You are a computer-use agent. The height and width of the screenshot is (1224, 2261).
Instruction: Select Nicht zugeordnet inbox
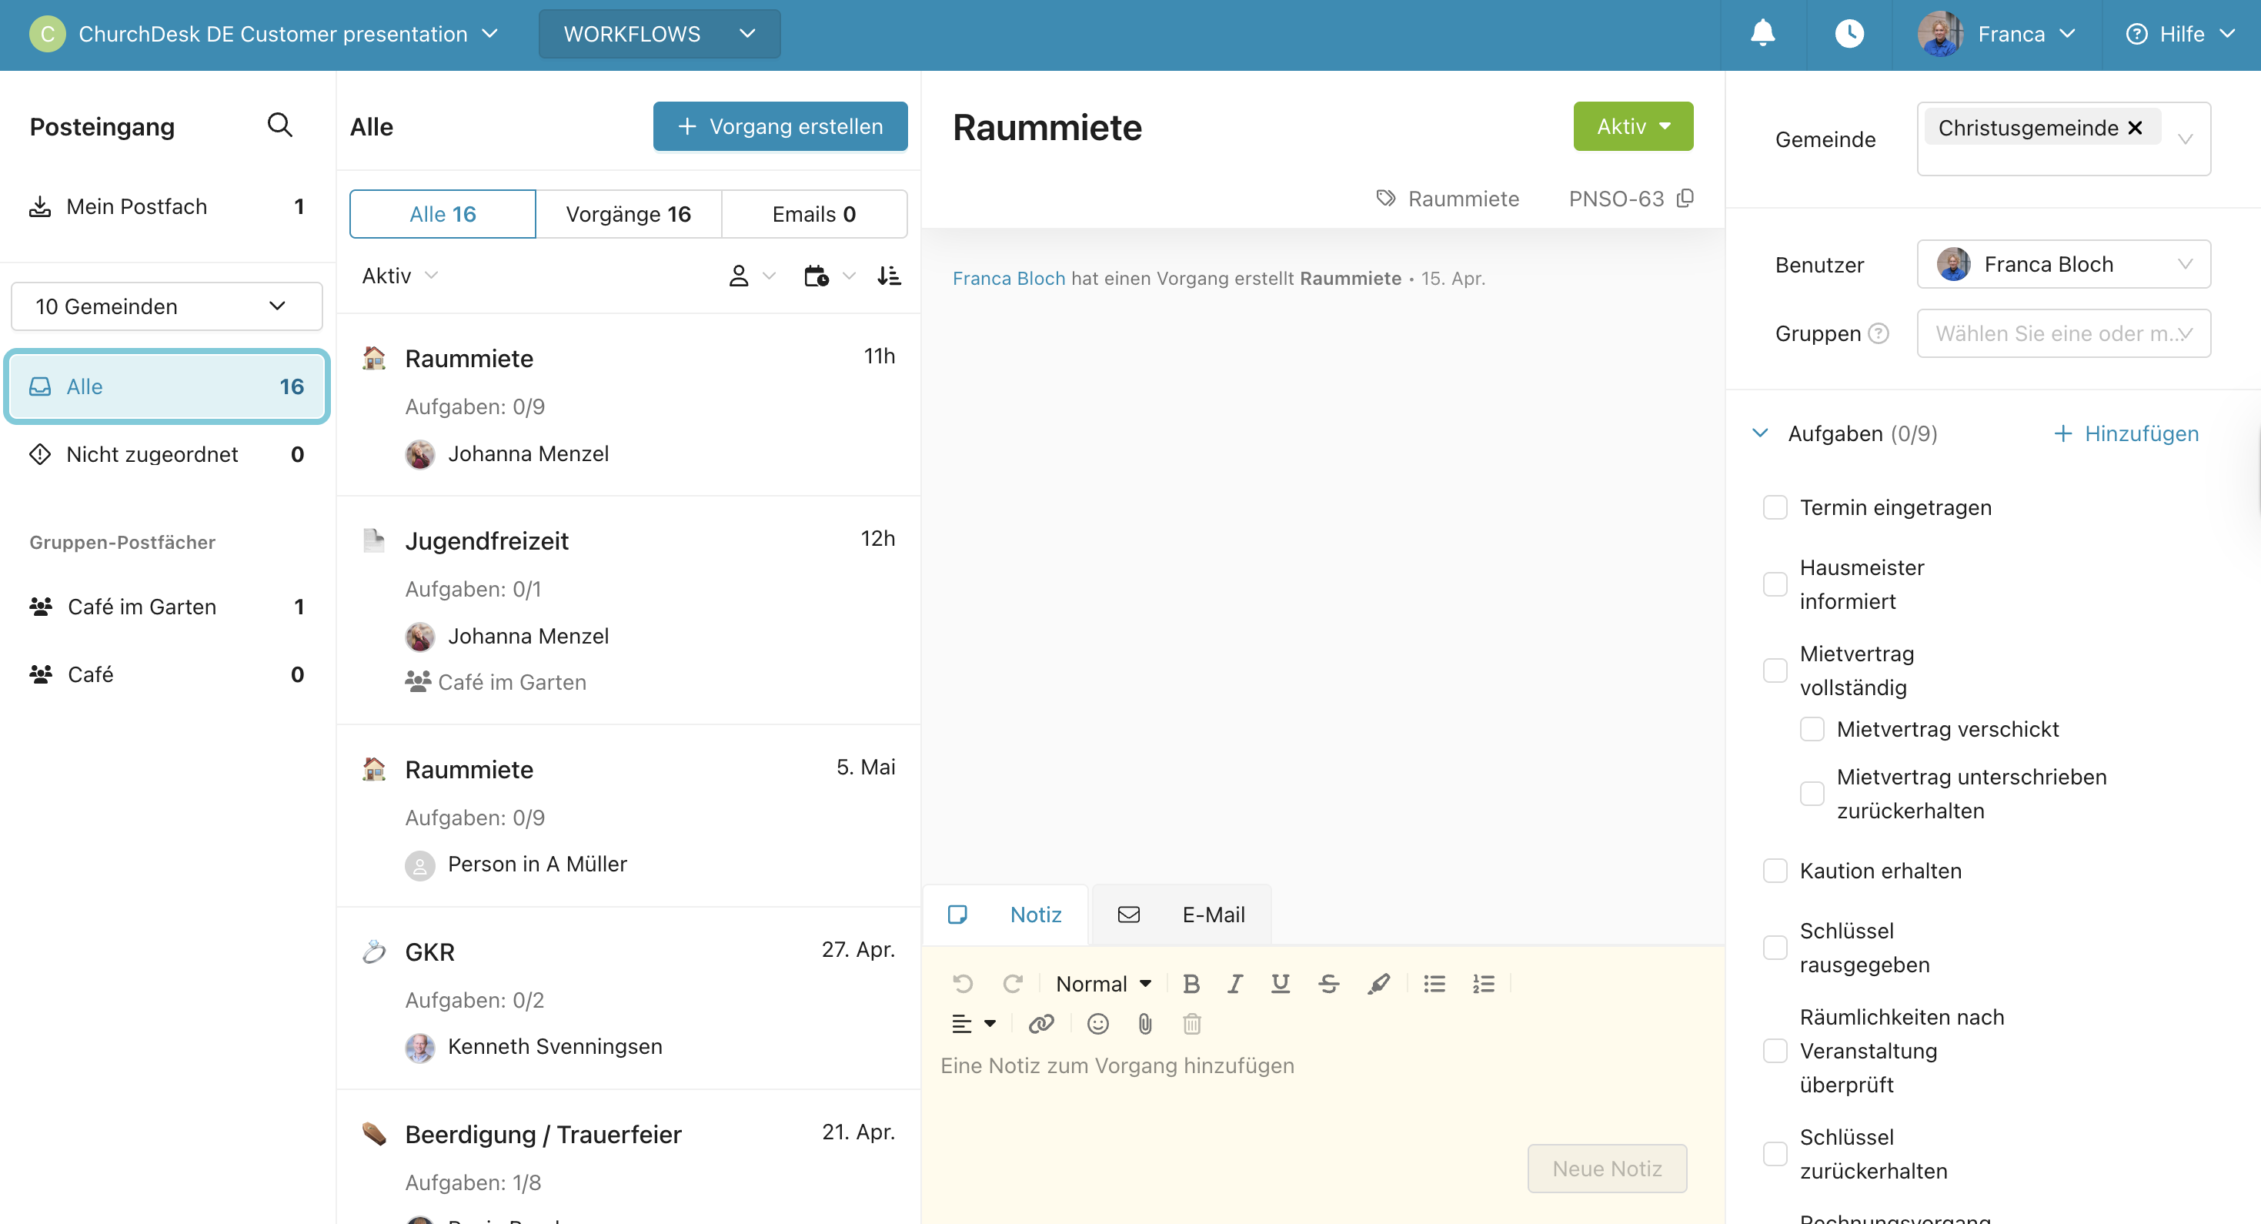point(167,454)
